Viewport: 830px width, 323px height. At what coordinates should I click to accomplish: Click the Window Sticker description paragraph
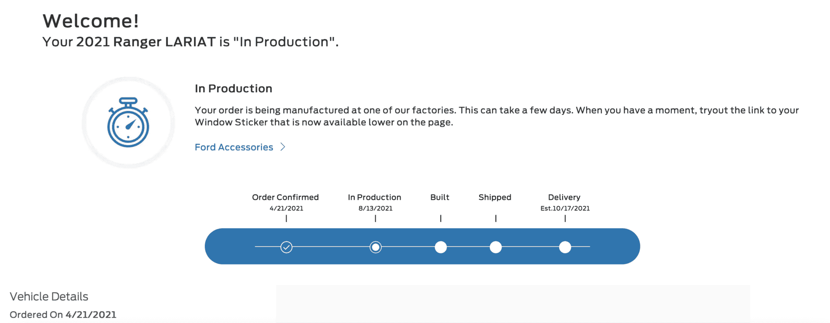[x=497, y=116]
